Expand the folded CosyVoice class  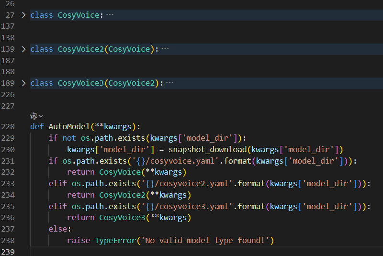pos(24,15)
